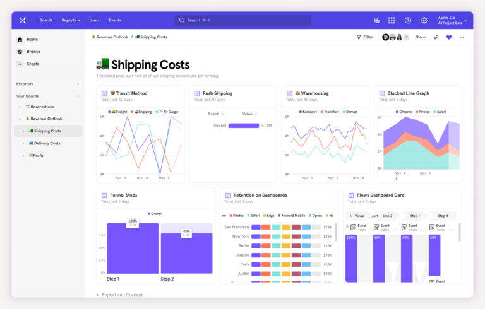Toggle Chrome legend in Stacked Line Graph
The width and height of the screenshot is (485, 309).
(404, 112)
